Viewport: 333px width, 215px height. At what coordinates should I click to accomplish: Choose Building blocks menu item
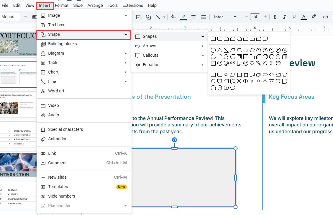coord(84,44)
